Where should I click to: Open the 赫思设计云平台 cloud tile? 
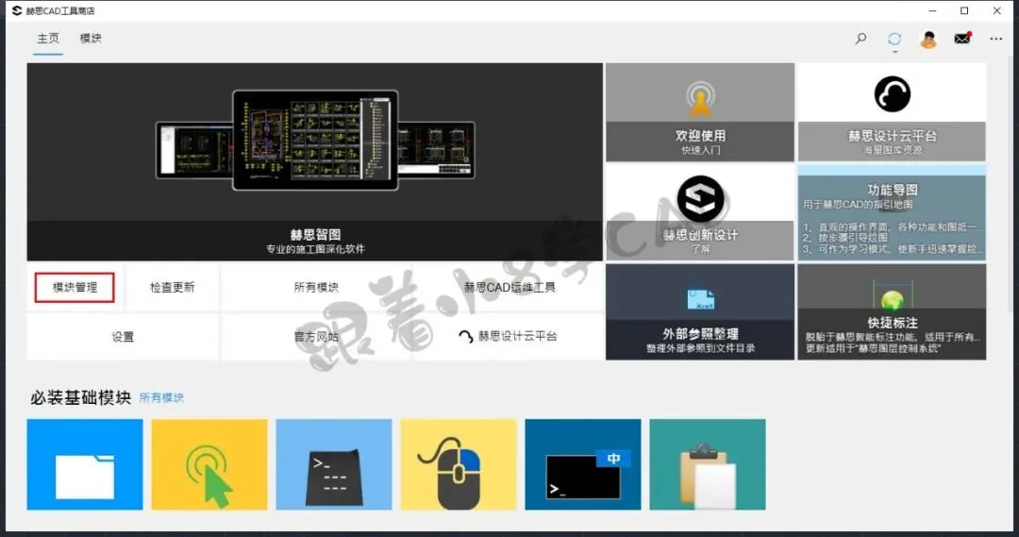point(892,112)
